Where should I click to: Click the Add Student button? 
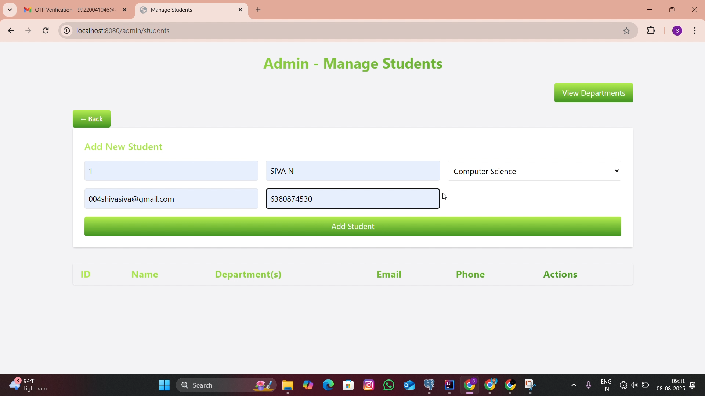click(x=353, y=227)
